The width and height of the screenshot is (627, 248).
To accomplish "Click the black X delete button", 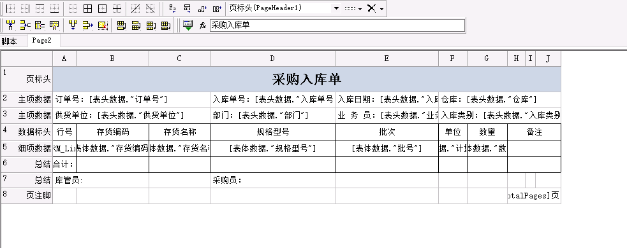I will [x=371, y=8].
